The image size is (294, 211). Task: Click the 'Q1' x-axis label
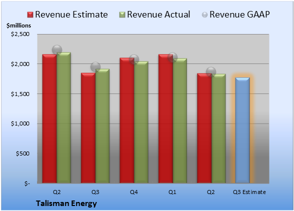[x=172, y=192]
